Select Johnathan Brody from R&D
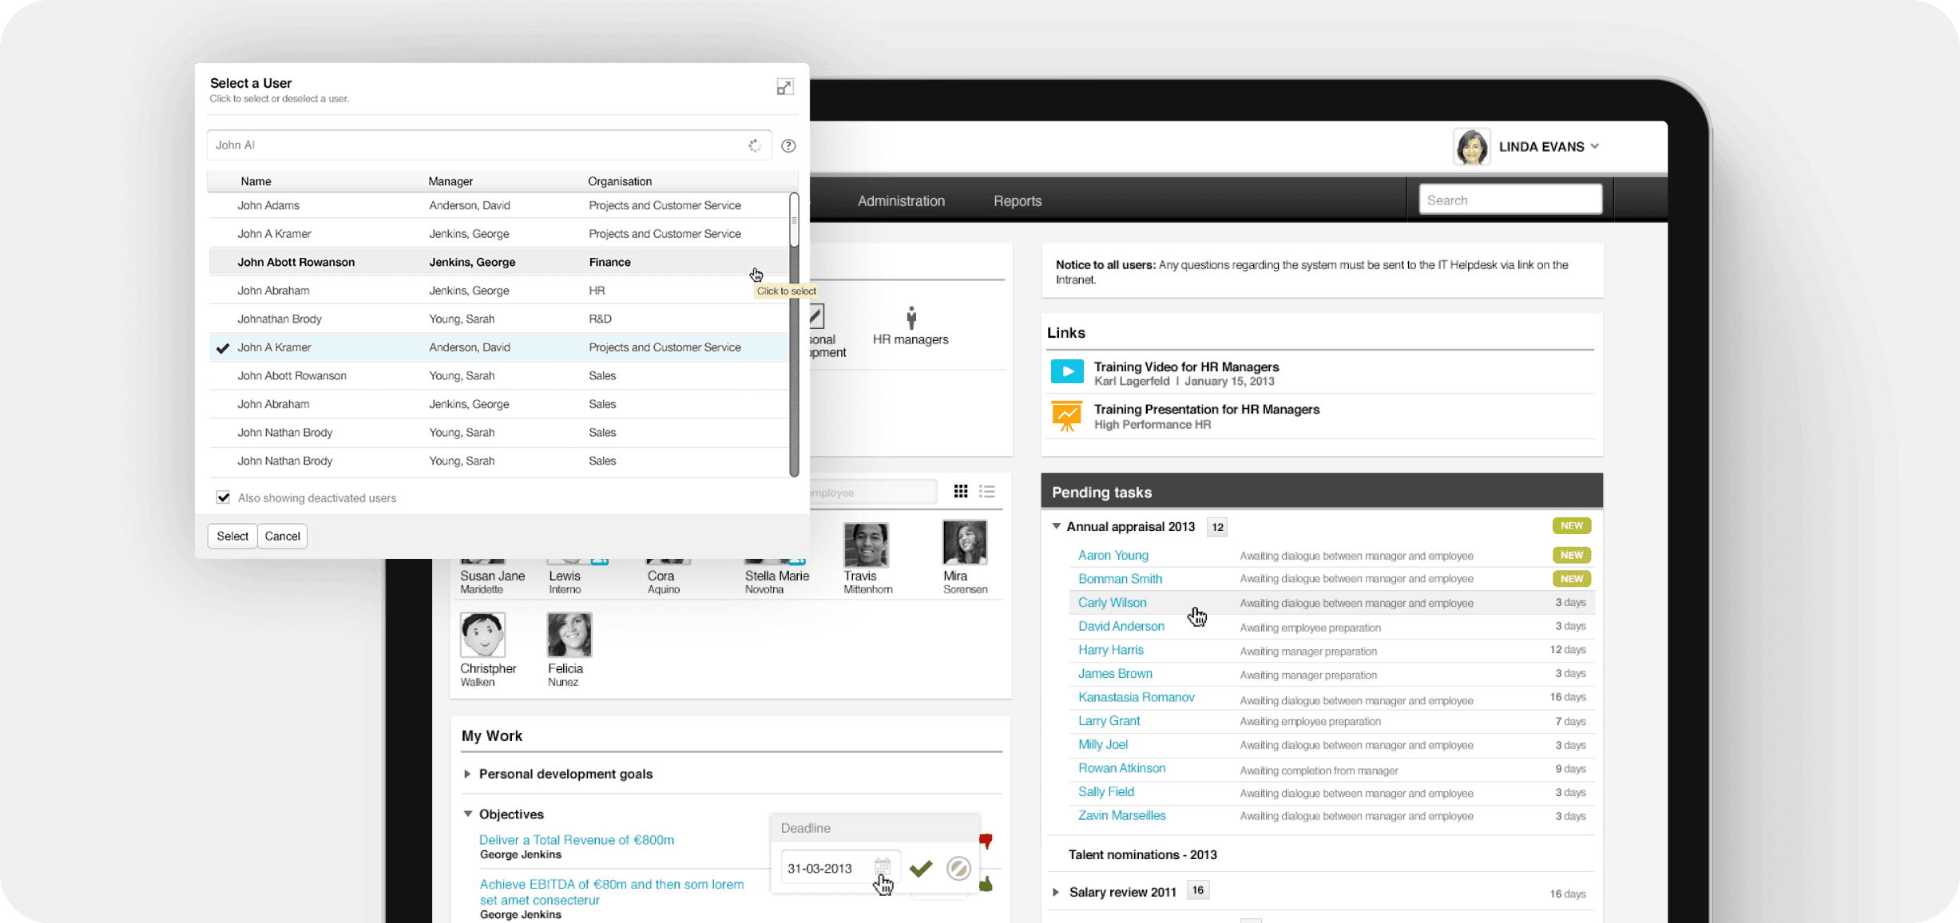1960x923 pixels. pos(498,319)
